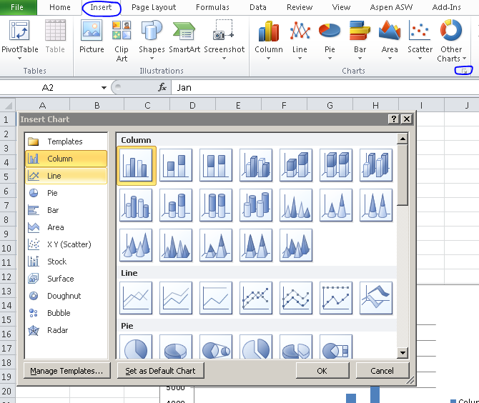Click the Scatter chart ribbon icon
Image resolution: width=479 pixels, height=403 pixels.
(x=420, y=31)
